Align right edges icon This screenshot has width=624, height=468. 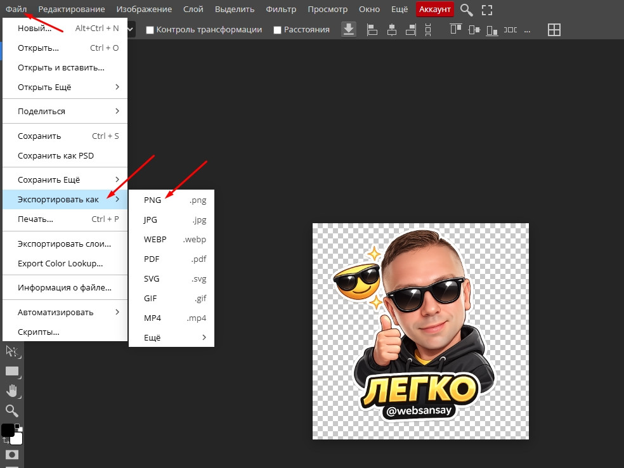(411, 30)
